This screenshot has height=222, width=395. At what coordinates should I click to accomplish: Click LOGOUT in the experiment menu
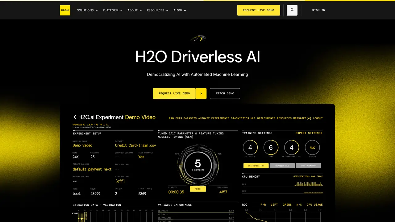point(318,118)
